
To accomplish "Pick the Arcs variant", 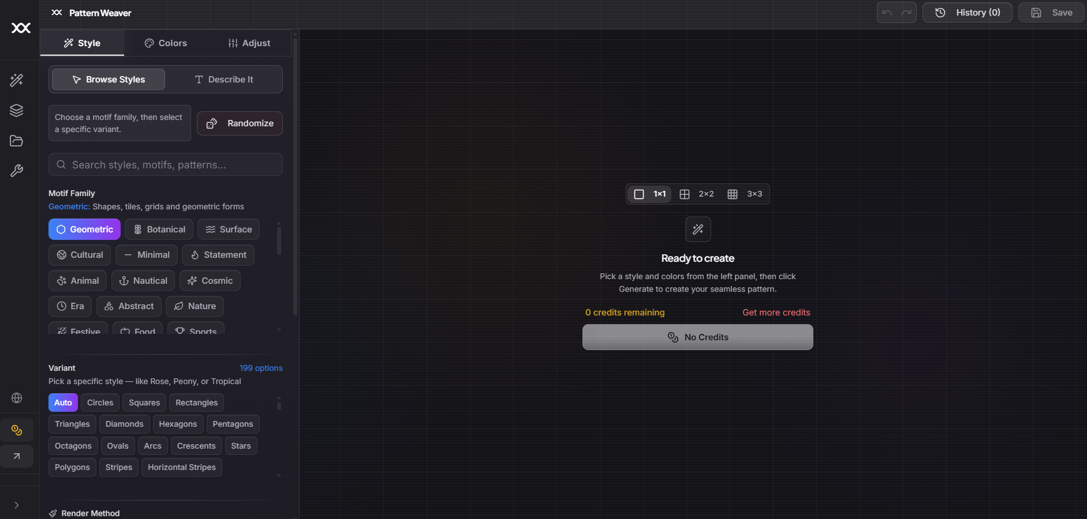I will (x=152, y=446).
